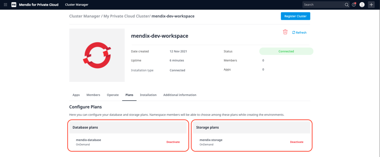Click the Refresh link
Image resolution: width=380 pixels, height=157 pixels.
coord(299,32)
